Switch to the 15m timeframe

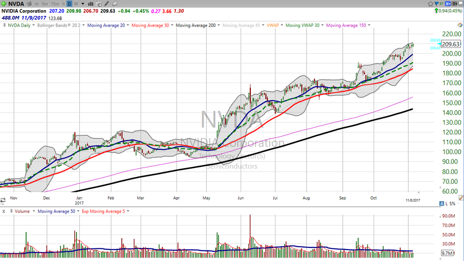(x=55, y=4)
